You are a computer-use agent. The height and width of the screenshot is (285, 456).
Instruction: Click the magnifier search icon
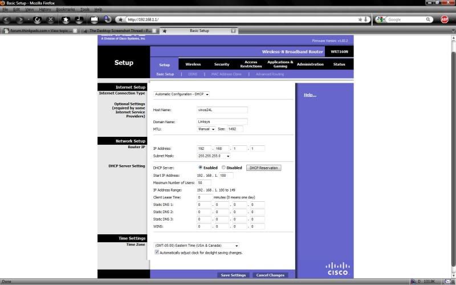pos(428,19)
